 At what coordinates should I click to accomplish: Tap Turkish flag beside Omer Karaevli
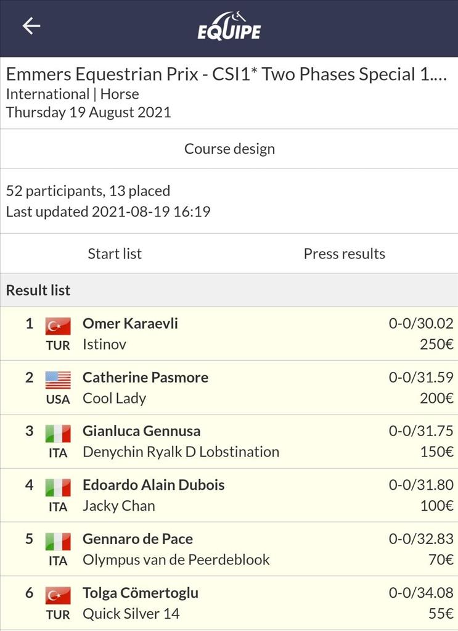(x=58, y=326)
